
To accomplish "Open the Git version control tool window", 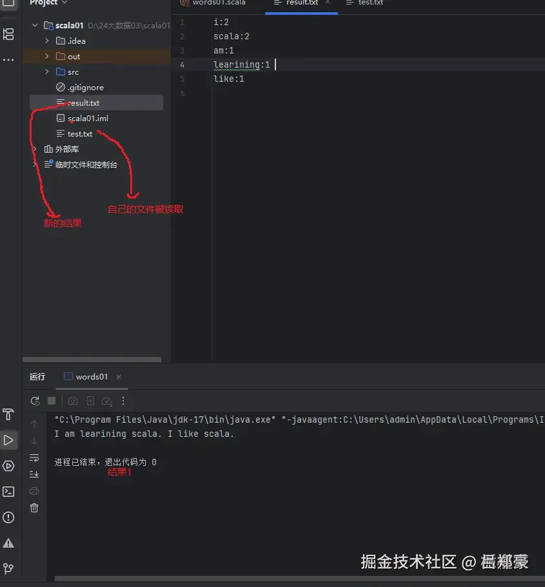I will tap(8, 569).
